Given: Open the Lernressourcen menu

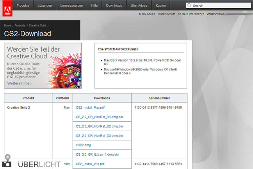Looking at the screenshot, I should [x=71, y=5].
